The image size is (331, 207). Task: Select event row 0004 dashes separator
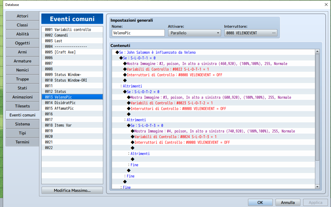[x=72, y=46]
